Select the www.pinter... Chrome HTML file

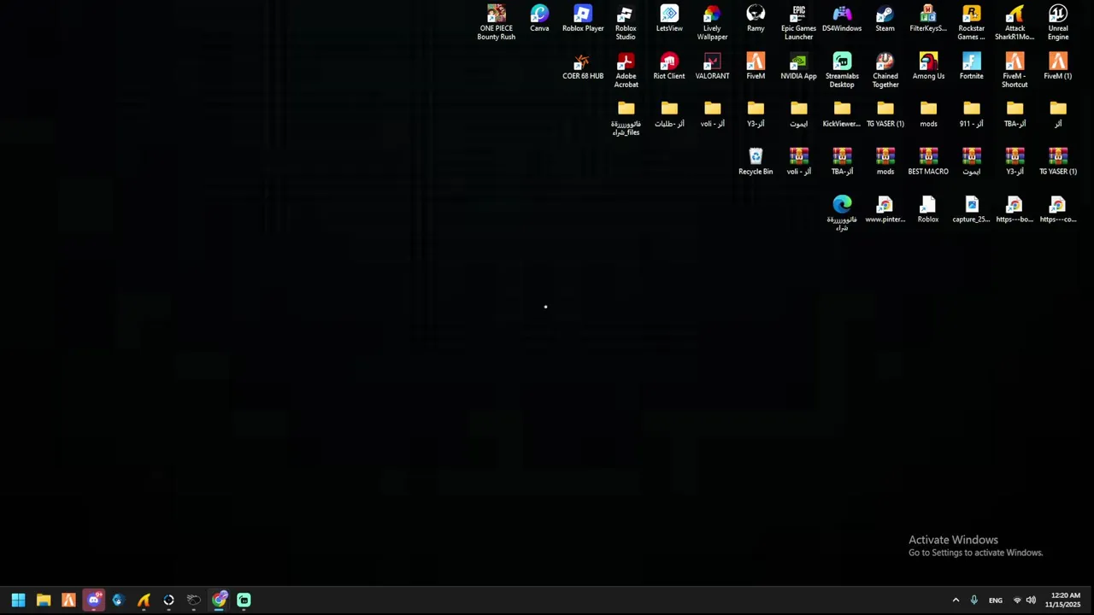(x=885, y=210)
